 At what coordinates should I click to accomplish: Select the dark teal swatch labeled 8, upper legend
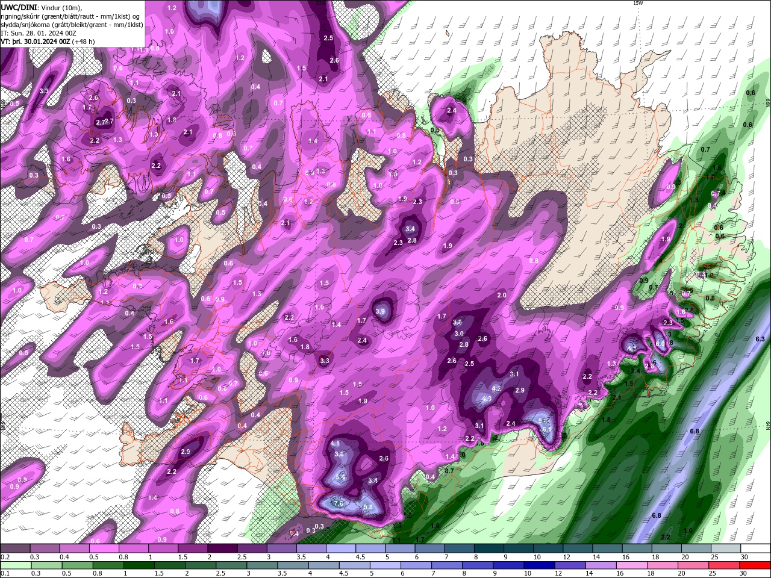[x=489, y=548]
